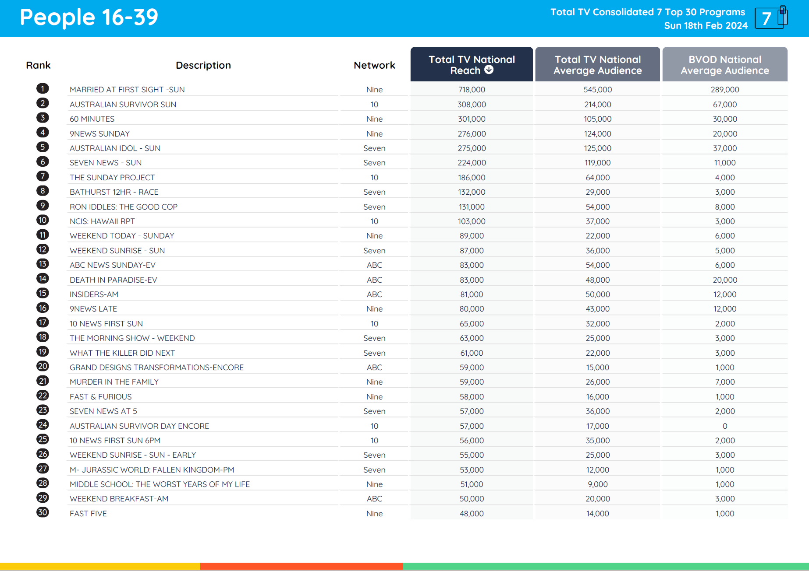Select the rank 1 badge beside MARRIED AT FIRST SIGHT
This screenshot has height=571, width=809.
pyautogui.click(x=43, y=88)
